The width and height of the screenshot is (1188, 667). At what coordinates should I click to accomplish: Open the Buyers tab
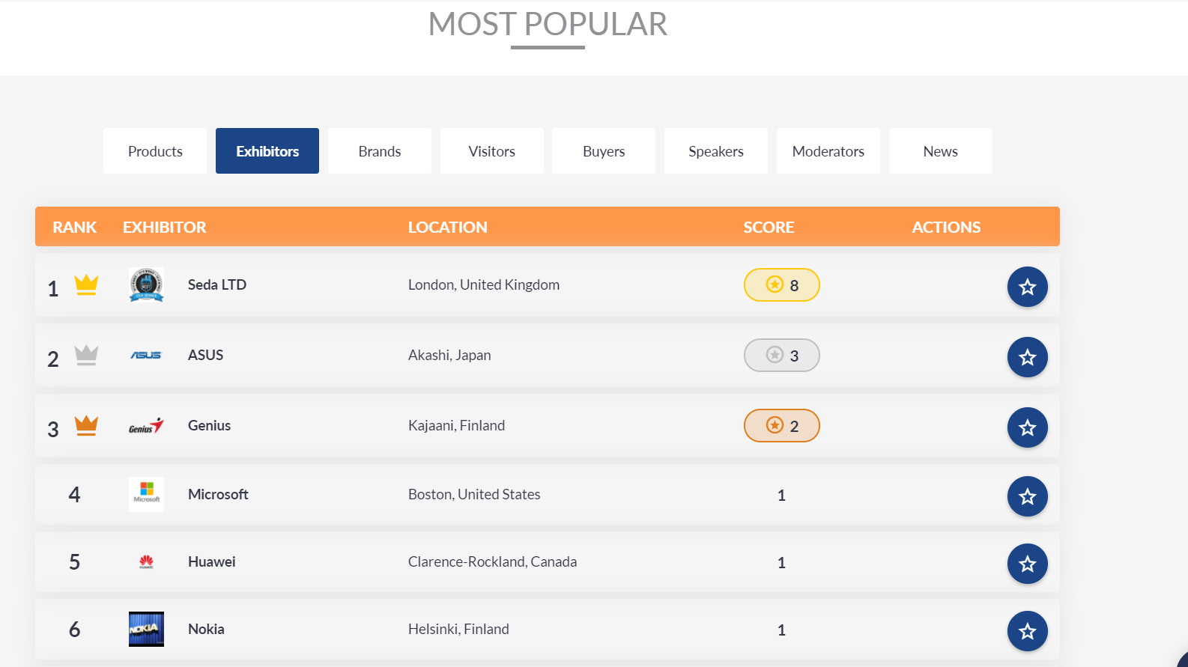604,150
